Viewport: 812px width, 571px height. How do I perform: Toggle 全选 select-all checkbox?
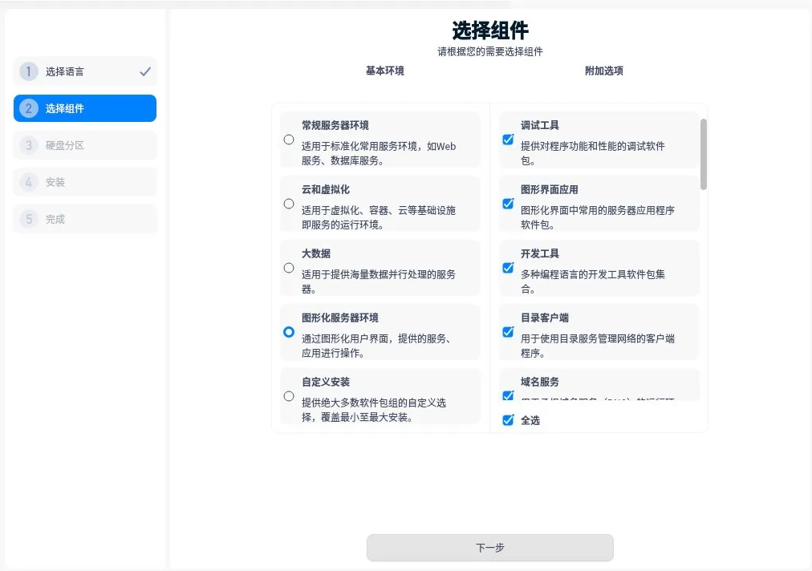point(508,420)
